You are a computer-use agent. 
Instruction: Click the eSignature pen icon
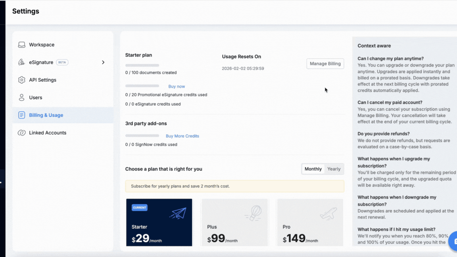click(21, 62)
